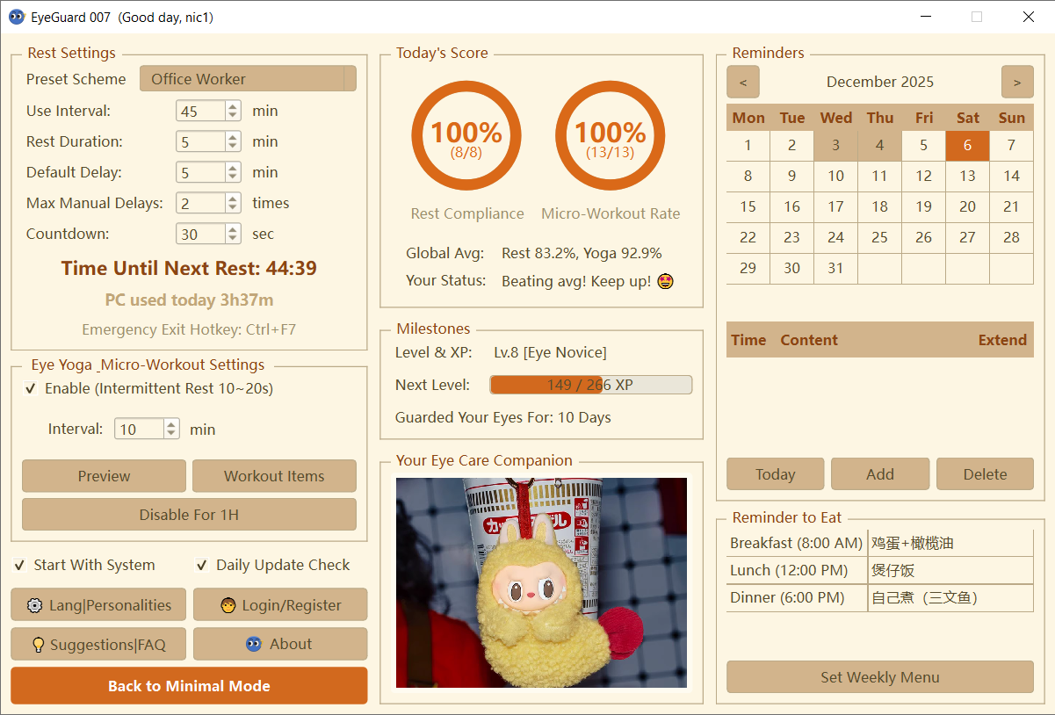The width and height of the screenshot is (1055, 715).
Task: Go to next month in the calendar
Action: click(x=1016, y=82)
